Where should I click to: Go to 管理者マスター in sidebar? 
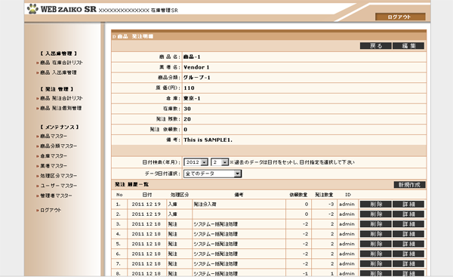tap(56, 195)
